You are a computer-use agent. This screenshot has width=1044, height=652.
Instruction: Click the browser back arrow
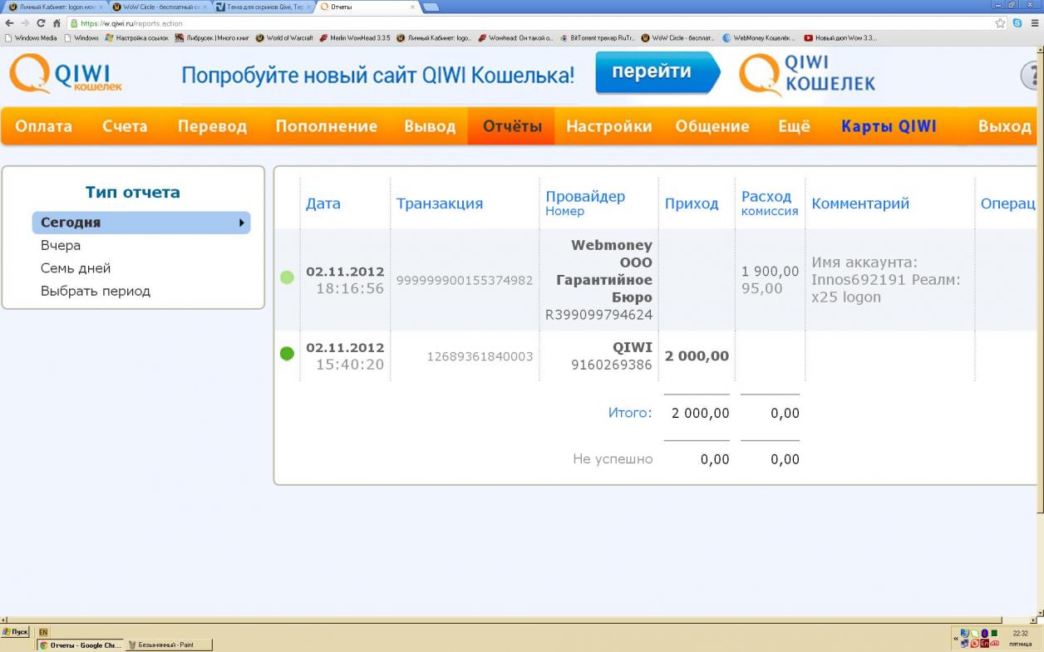click(x=9, y=23)
